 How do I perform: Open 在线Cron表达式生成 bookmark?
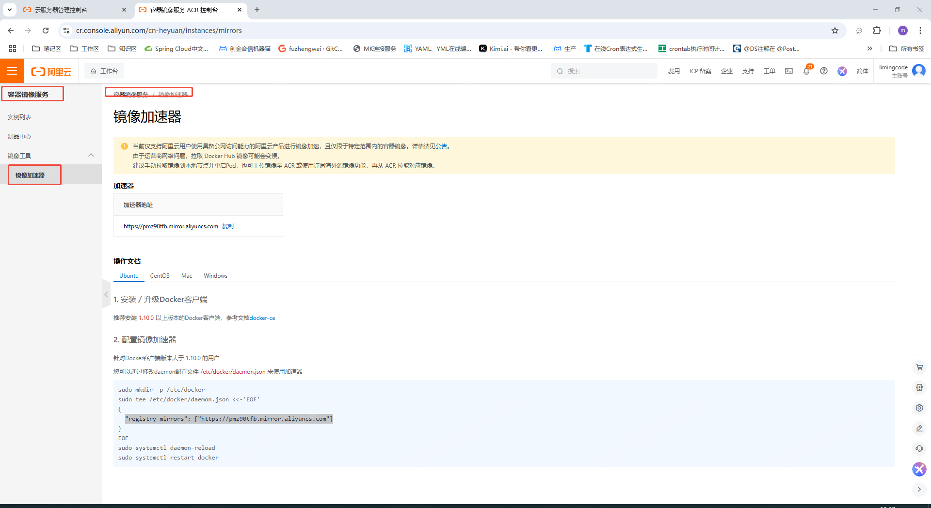tap(616, 48)
